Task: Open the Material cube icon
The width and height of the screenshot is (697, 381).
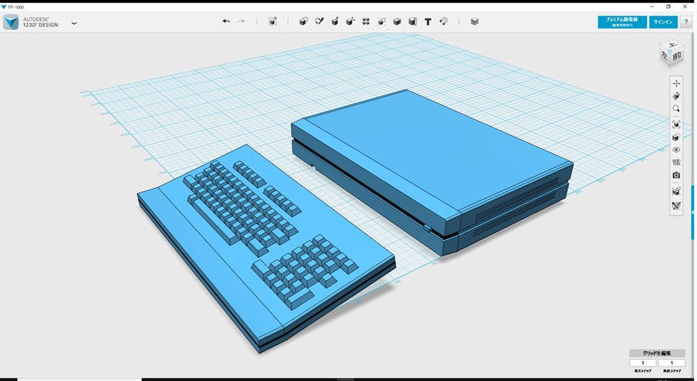Action: [x=474, y=22]
